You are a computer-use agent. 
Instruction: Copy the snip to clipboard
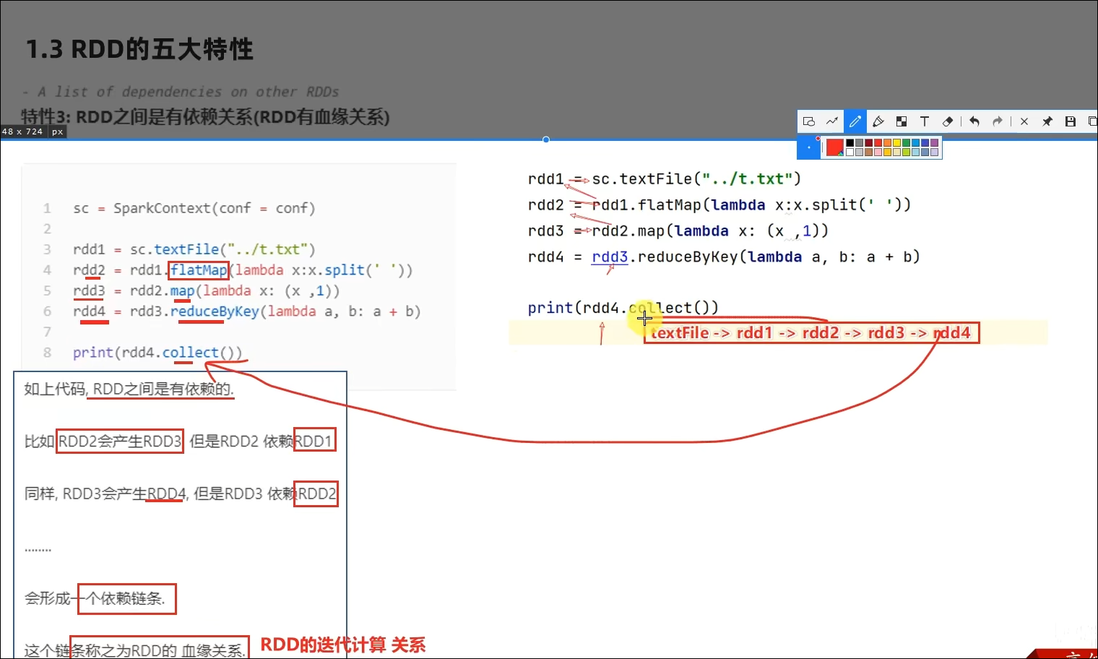(1093, 121)
